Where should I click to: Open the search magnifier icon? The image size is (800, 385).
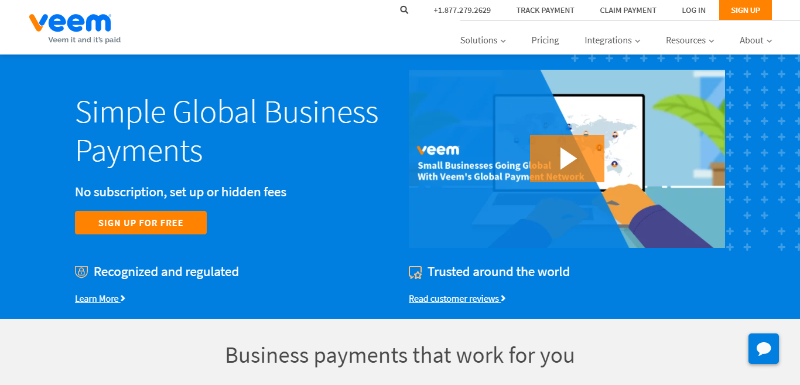click(404, 10)
